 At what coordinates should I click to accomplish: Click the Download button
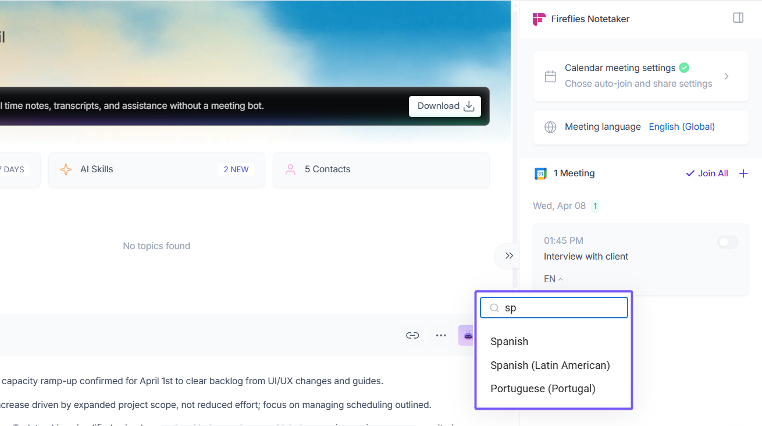(445, 106)
